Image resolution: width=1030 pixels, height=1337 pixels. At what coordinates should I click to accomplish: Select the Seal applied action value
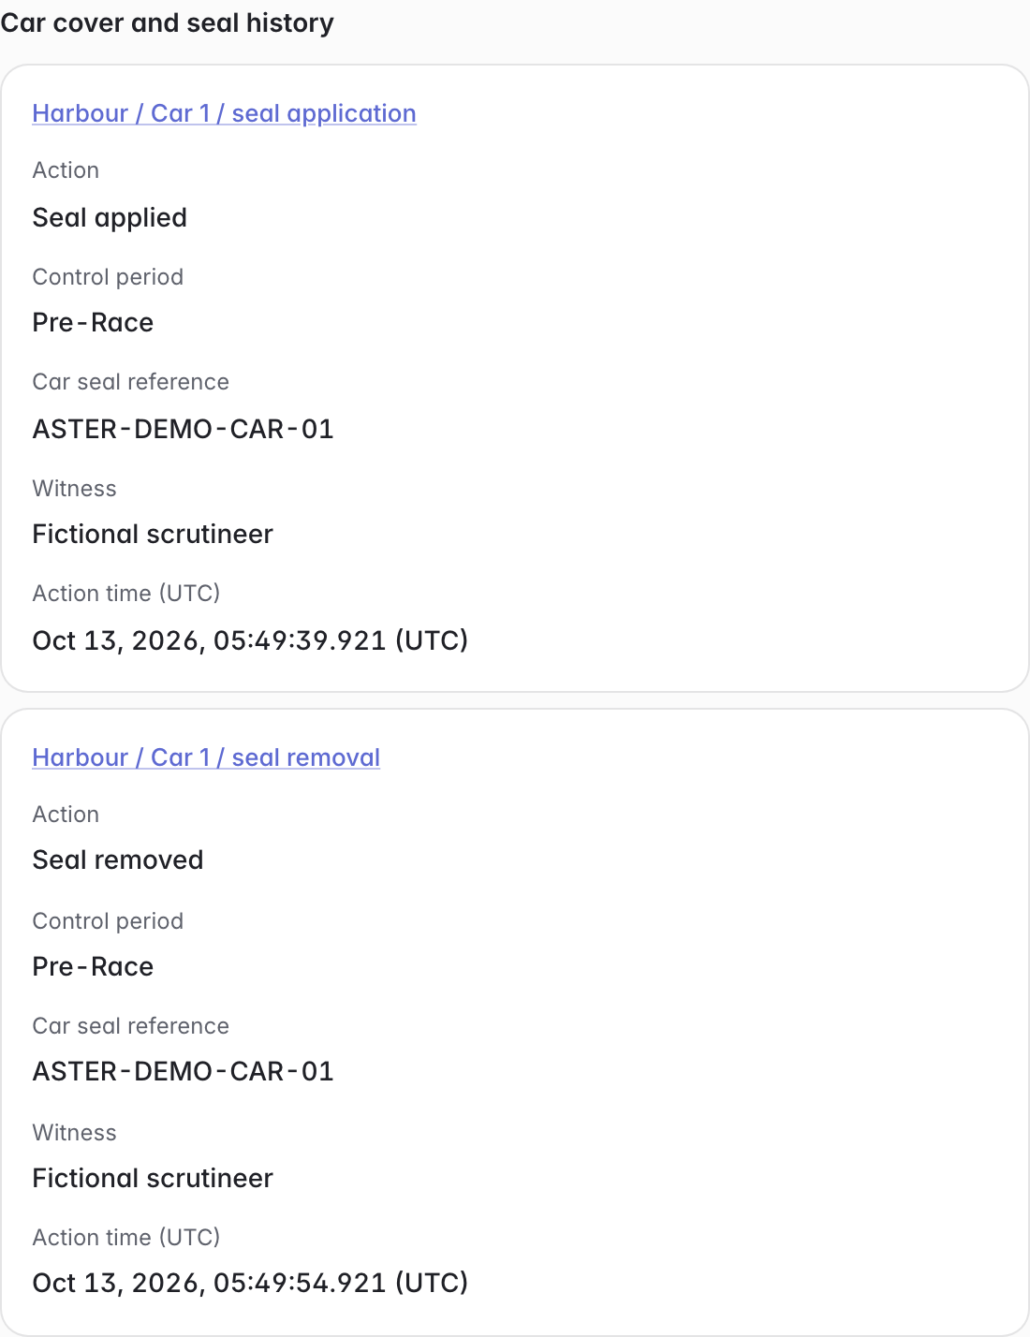(x=110, y=217)
